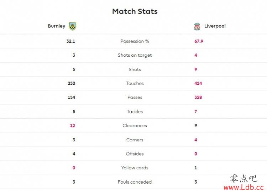Click the Liverpool club crest icon

coord(197,27)
